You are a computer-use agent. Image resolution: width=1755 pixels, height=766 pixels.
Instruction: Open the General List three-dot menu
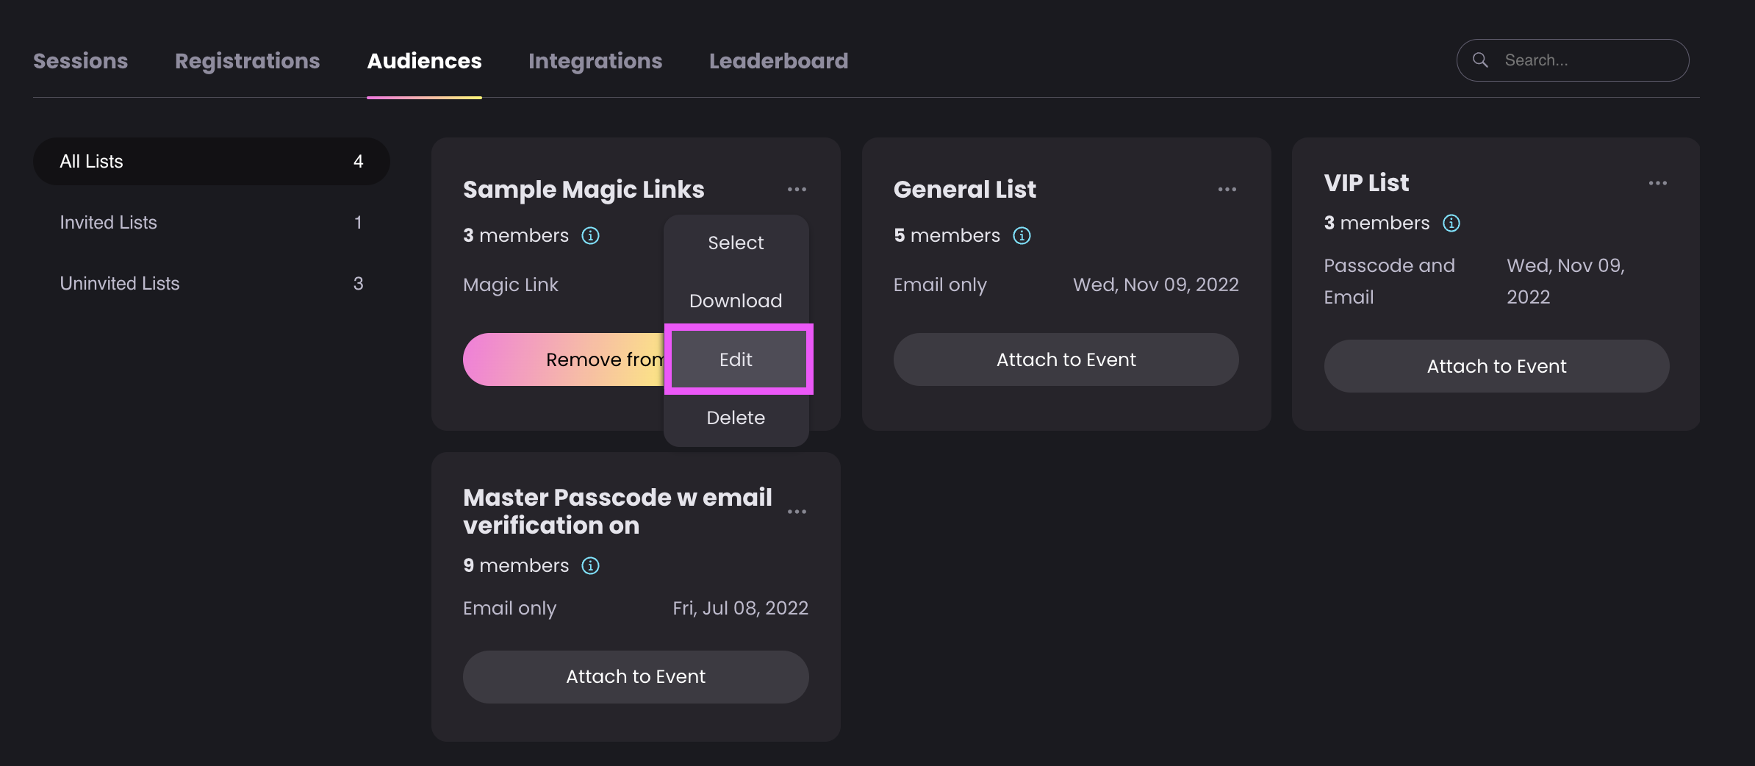point(1227,190)
